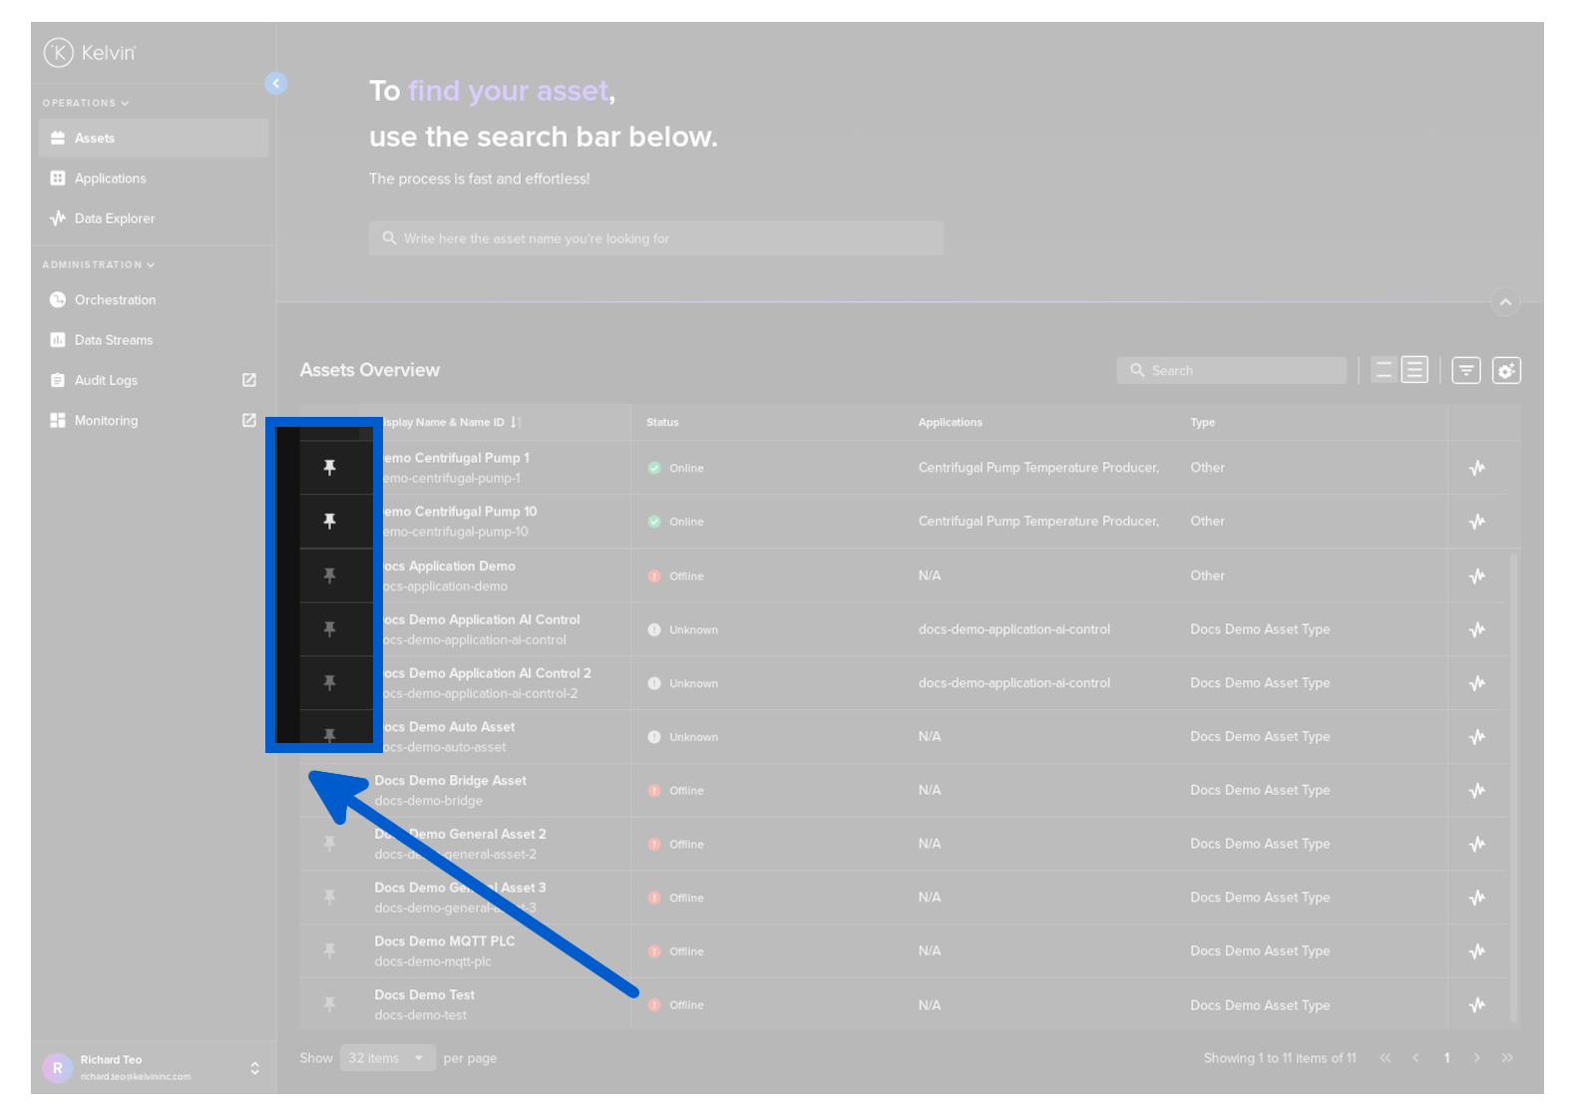Collapse the sidebar with the arrow button

276,84
